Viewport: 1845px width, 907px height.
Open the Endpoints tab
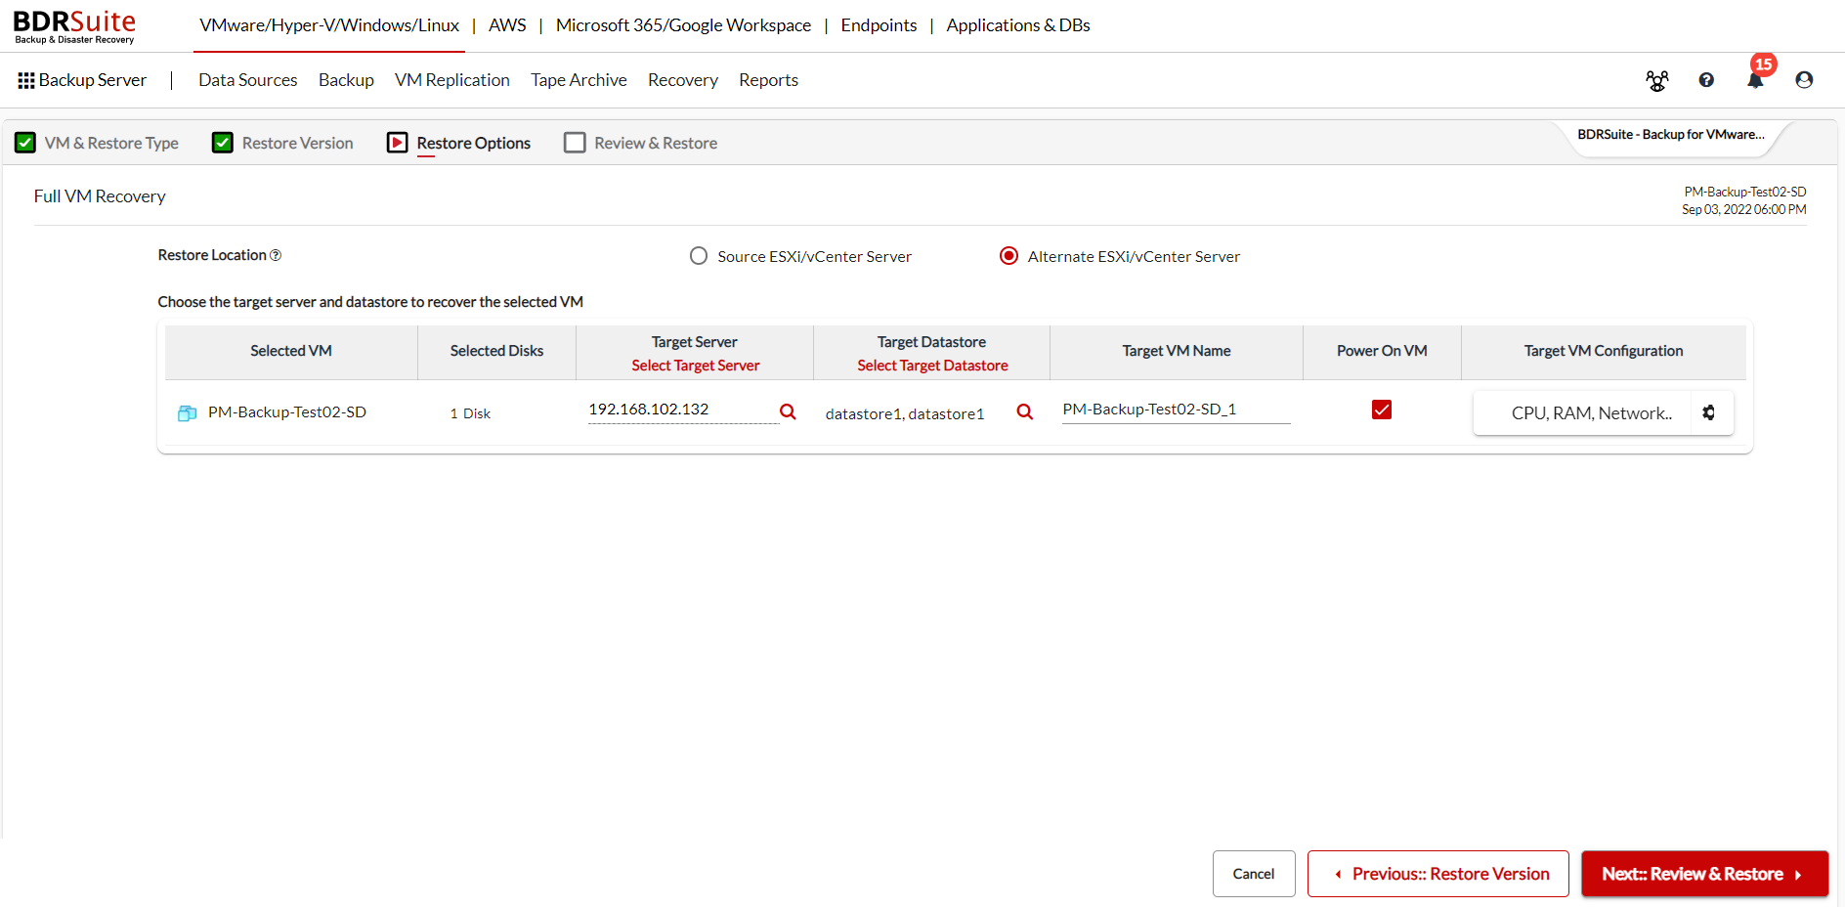point(879,25)
